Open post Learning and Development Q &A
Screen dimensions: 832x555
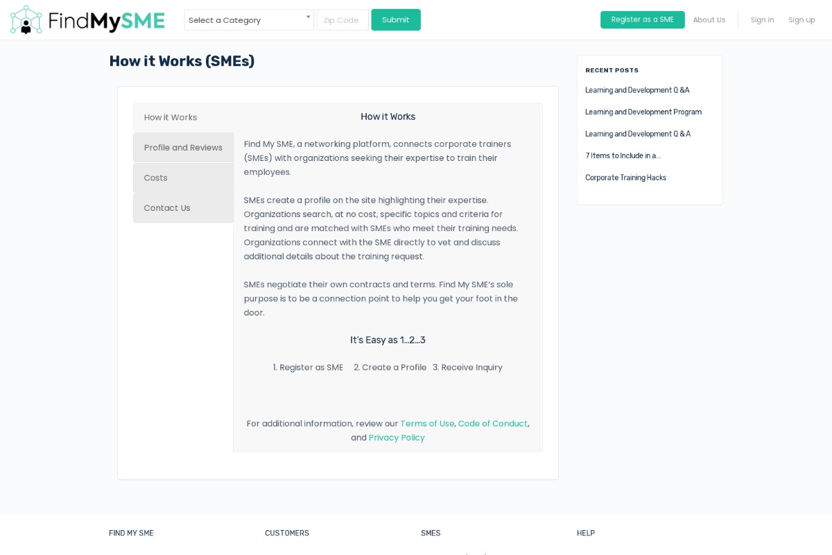[x=637, y=90]
